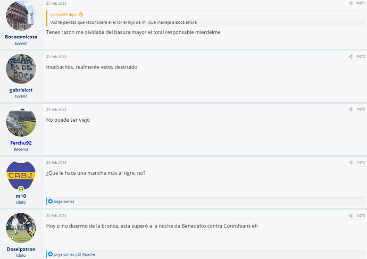This screenshot has width=367, height=259.
Task: Click like icon under Doselpatron's post
Action: point(51,254)
